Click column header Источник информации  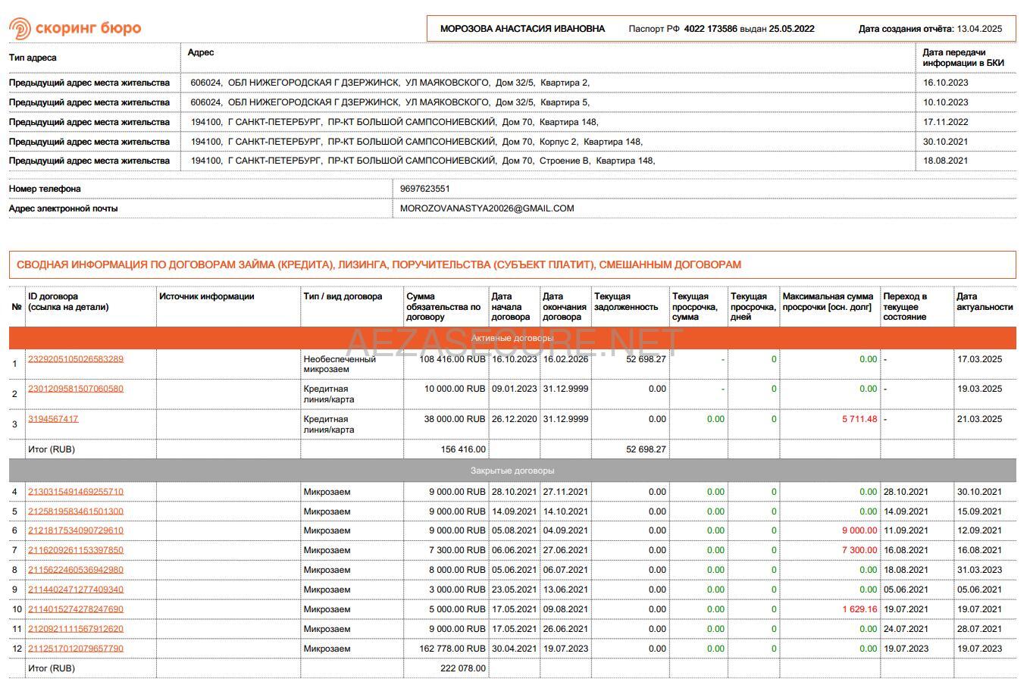point(206,296)
